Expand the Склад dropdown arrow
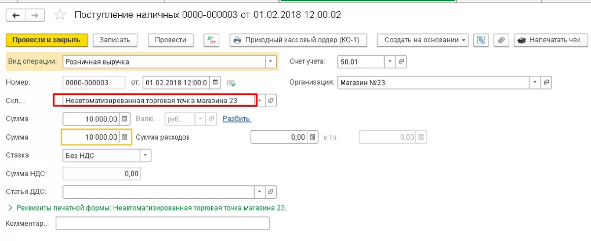The height and width of the screenshot is (241, 591). 261,100
